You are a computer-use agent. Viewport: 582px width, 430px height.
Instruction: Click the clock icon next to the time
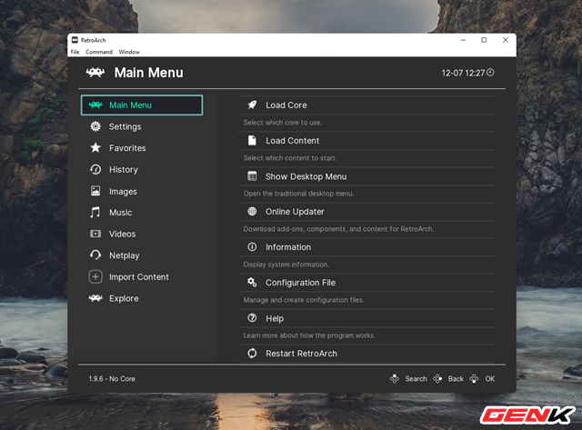point(490,73)
